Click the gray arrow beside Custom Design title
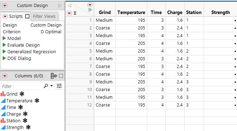This screenshot has height=131, width=237. point(60,6)
